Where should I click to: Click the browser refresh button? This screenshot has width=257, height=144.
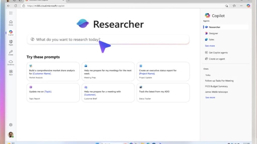point(16,6)
